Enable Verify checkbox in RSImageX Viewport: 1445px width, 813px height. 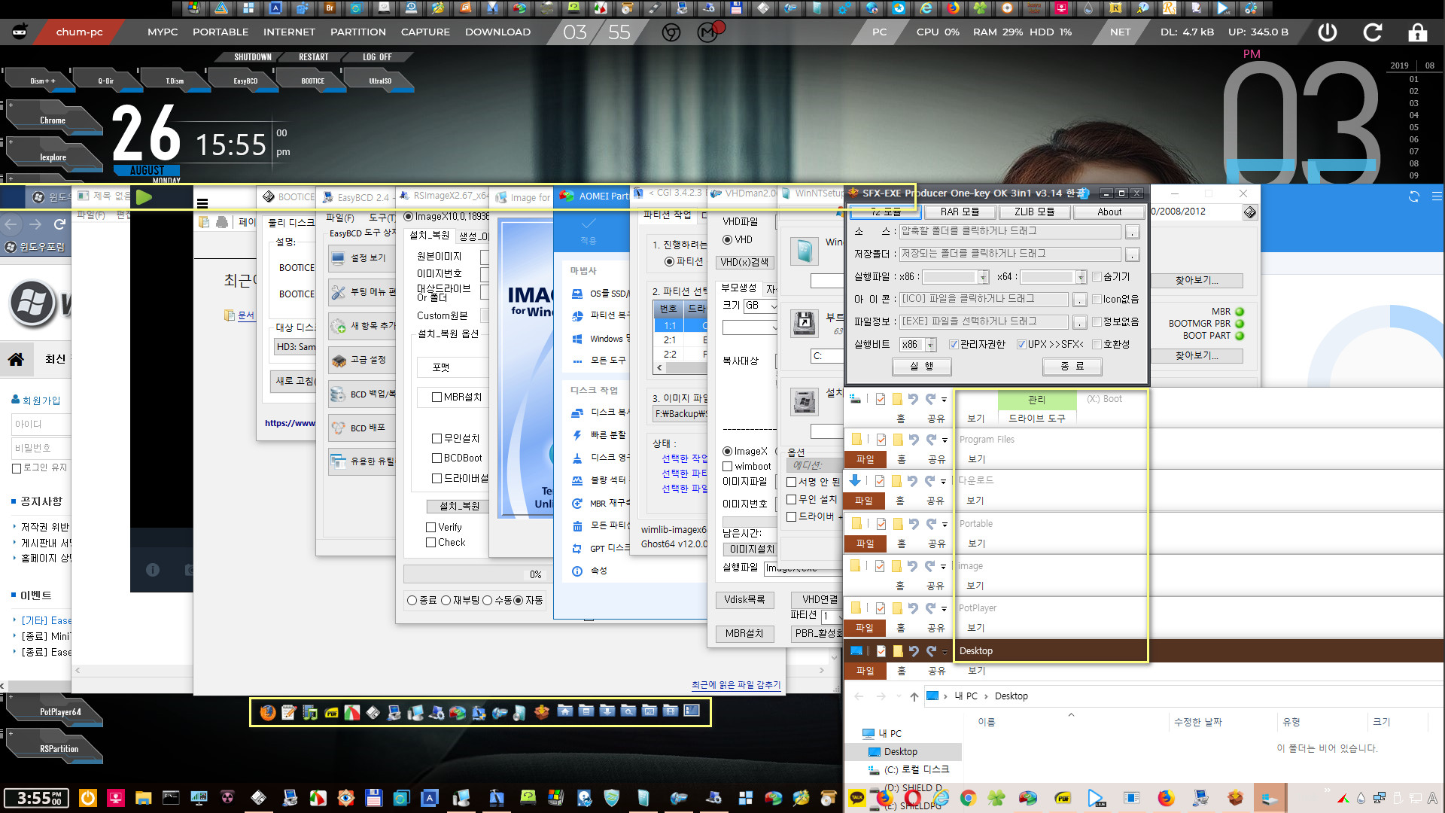pyautogui.click(x=431, y=528)
